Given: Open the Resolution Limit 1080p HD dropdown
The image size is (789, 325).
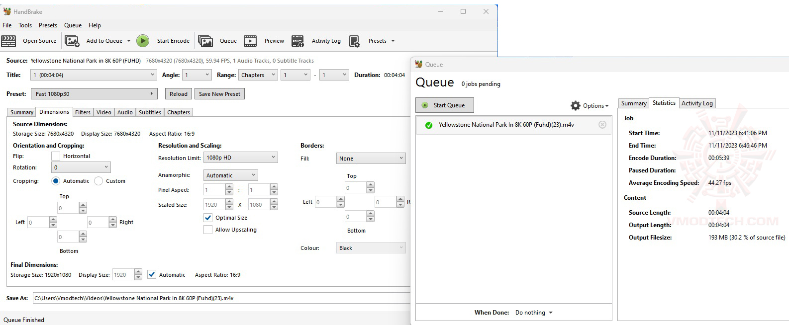Looking at the screenshot, I should [x=241, y=158].
